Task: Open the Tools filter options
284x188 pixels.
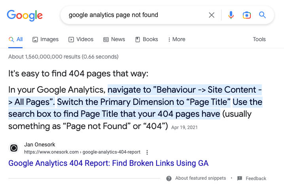Action: (x=259, y=39)
